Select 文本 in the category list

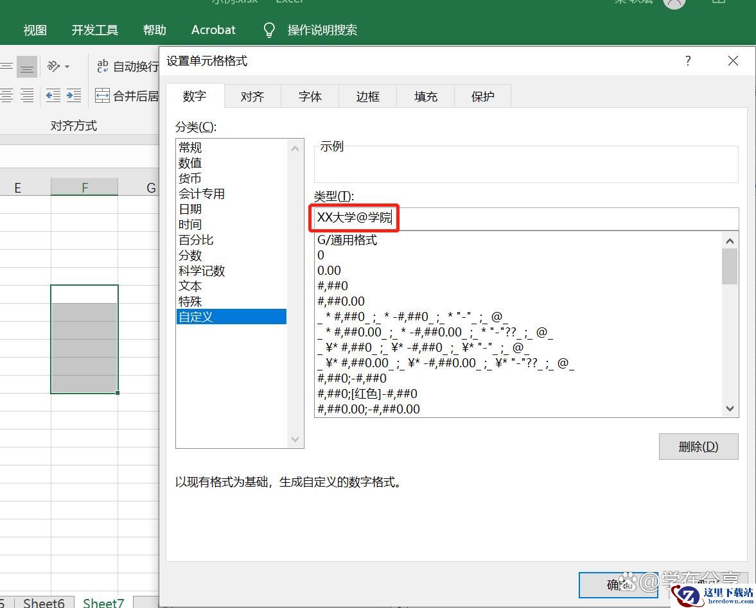190,286
